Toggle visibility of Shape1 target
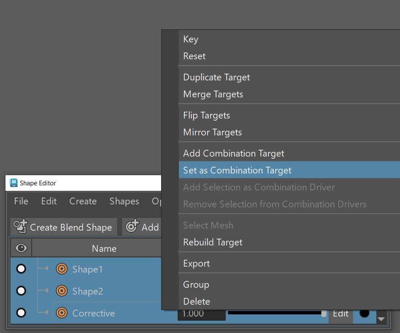400x333 pixels. [21, 269]
